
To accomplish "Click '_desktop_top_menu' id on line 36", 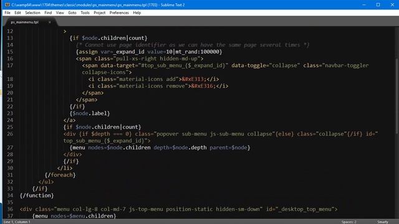I will [305, 209].
